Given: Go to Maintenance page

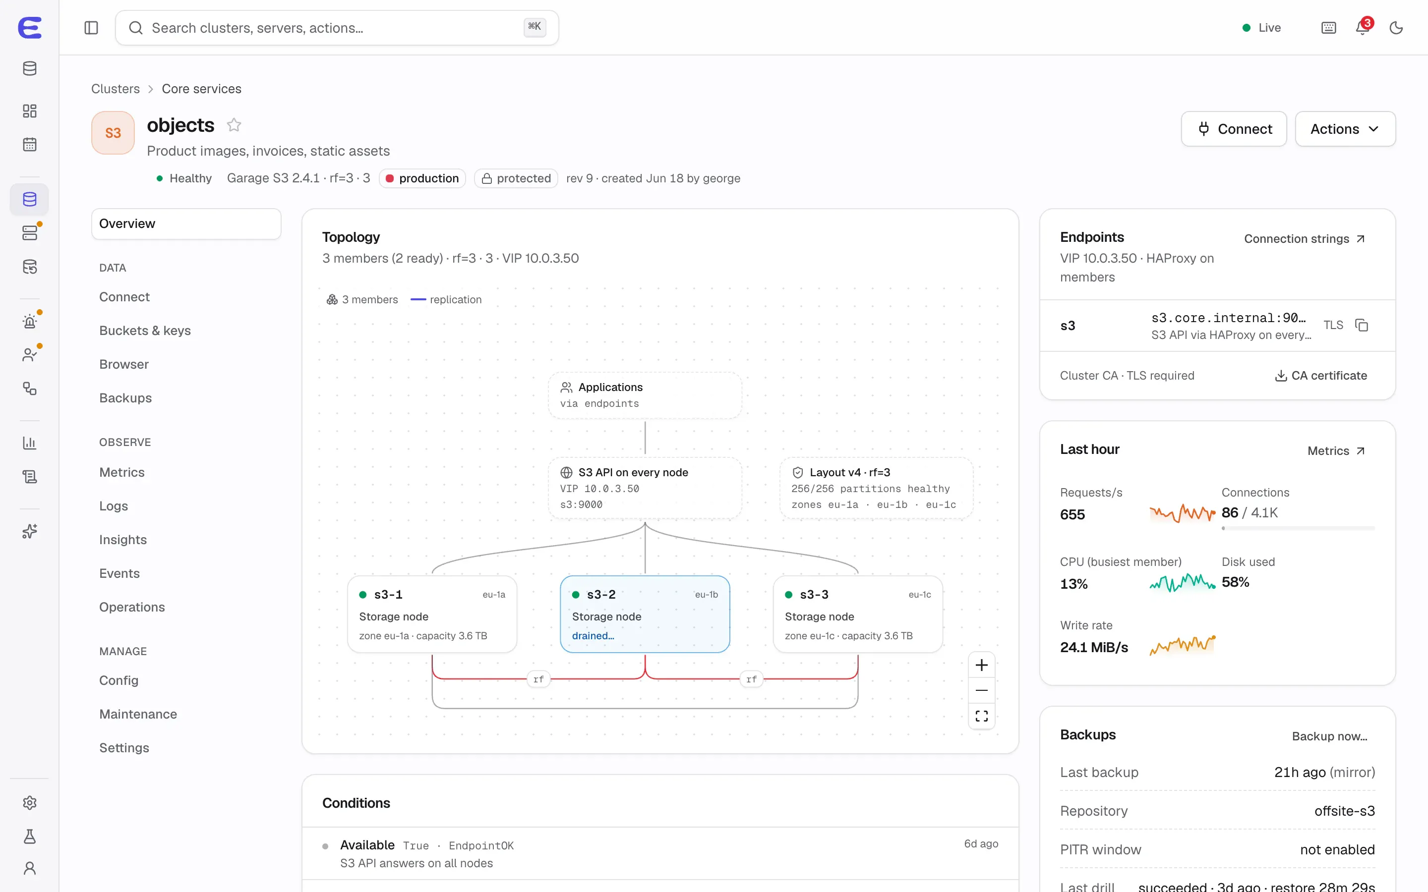Looking at the screenshot, I should point(138,714).
